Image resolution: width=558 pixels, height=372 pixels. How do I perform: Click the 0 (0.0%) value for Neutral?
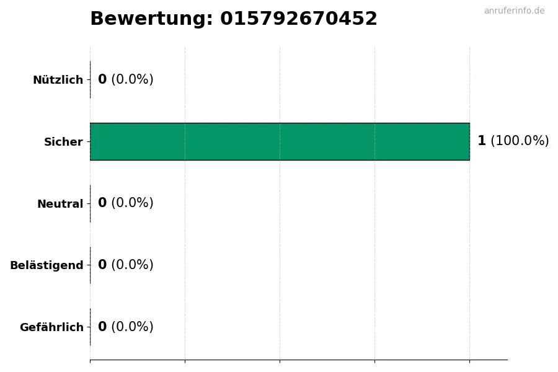(x=125, y=203)
